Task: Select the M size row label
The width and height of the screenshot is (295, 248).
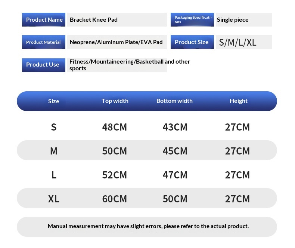Action: pos(54,151)
